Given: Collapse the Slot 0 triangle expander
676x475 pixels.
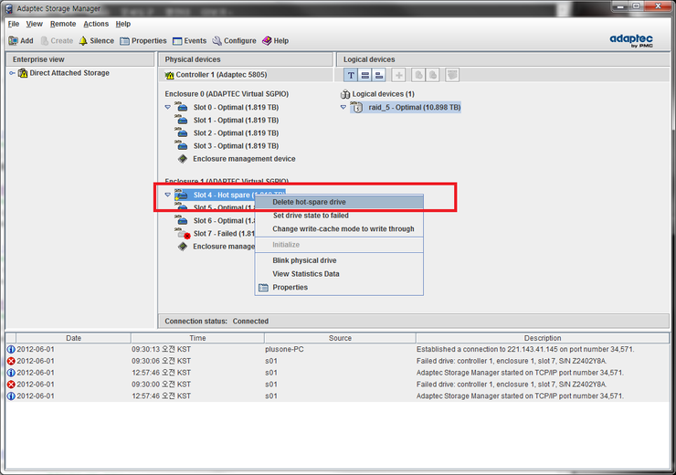Looking at the screenshot, I should pos(168,107).
